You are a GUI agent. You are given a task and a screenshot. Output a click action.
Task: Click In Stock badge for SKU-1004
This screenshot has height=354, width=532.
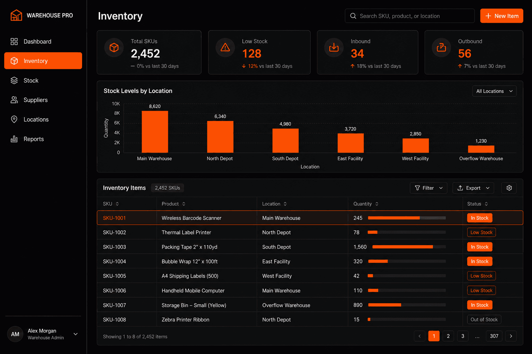(480, 262)
